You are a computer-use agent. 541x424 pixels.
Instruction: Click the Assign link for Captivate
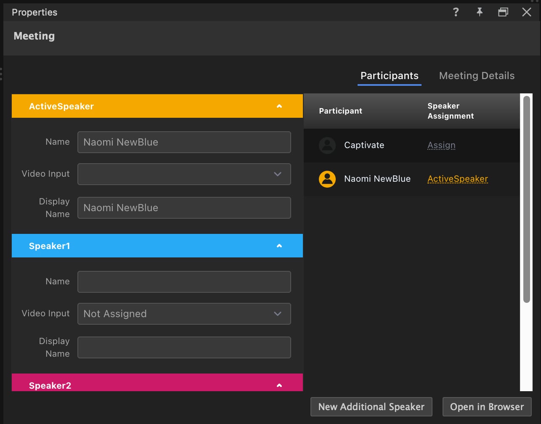click(x=441, y=145)
